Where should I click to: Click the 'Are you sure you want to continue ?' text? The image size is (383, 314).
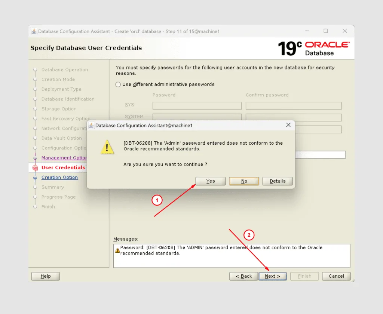pos(165,164)
